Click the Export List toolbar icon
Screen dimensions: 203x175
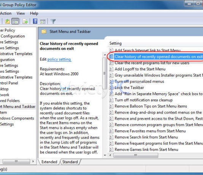tap(25, 21)
